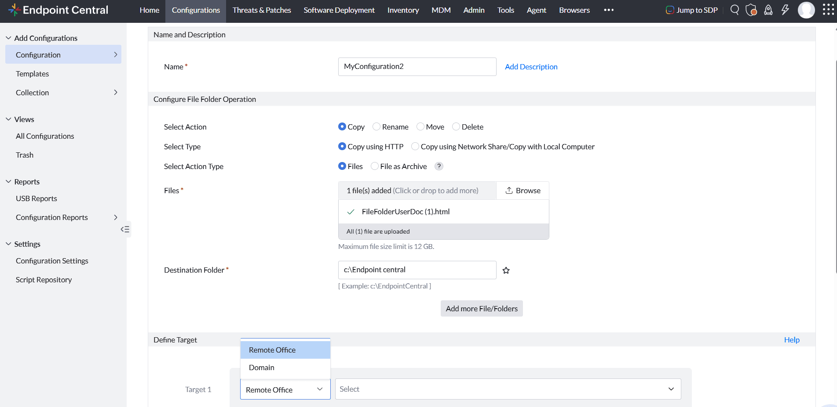
Task: Collapse the Views section
Action: (x=8, y=119)
